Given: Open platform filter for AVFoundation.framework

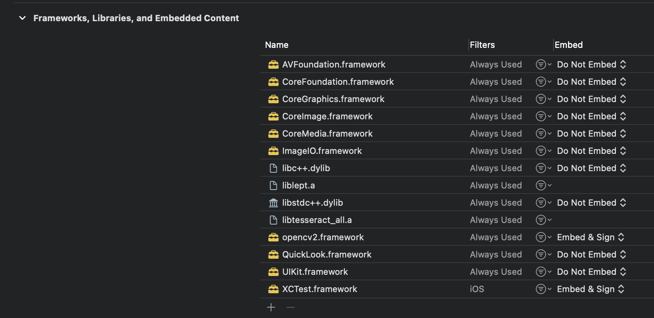Looking at the screenshot, I should click(544, 64).
